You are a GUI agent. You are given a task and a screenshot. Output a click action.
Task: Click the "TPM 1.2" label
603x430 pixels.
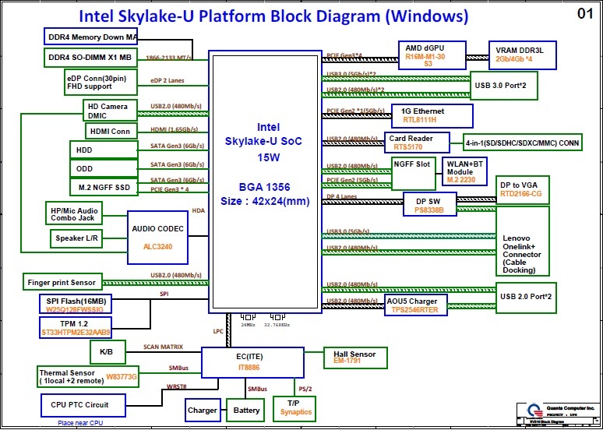pyautogui.click(x=73, y=324)
